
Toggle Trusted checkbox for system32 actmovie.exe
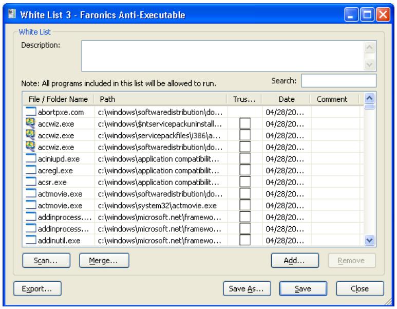pyautogui.click(x=245, y=205)
